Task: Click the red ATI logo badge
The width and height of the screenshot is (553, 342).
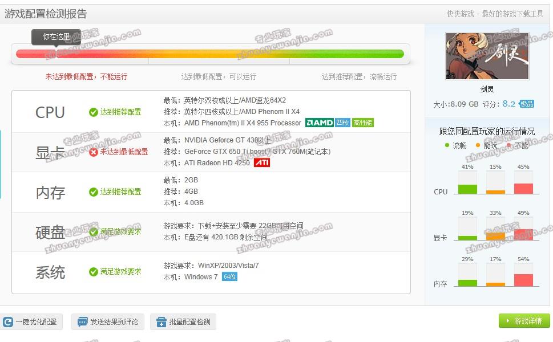Action: point(262,162)
